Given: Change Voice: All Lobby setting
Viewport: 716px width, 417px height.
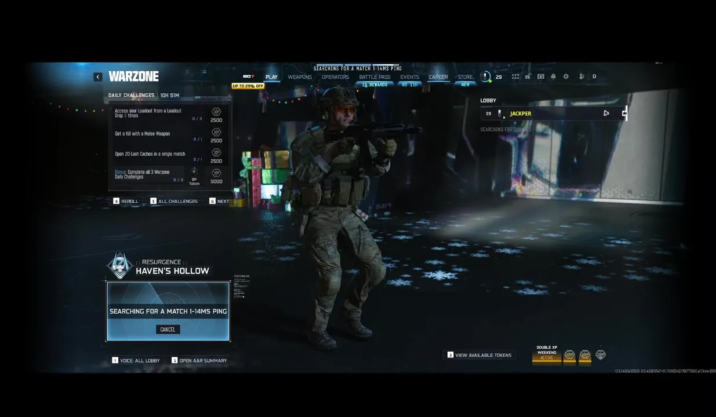Looking at the screenshot, I should click(136, 360).
